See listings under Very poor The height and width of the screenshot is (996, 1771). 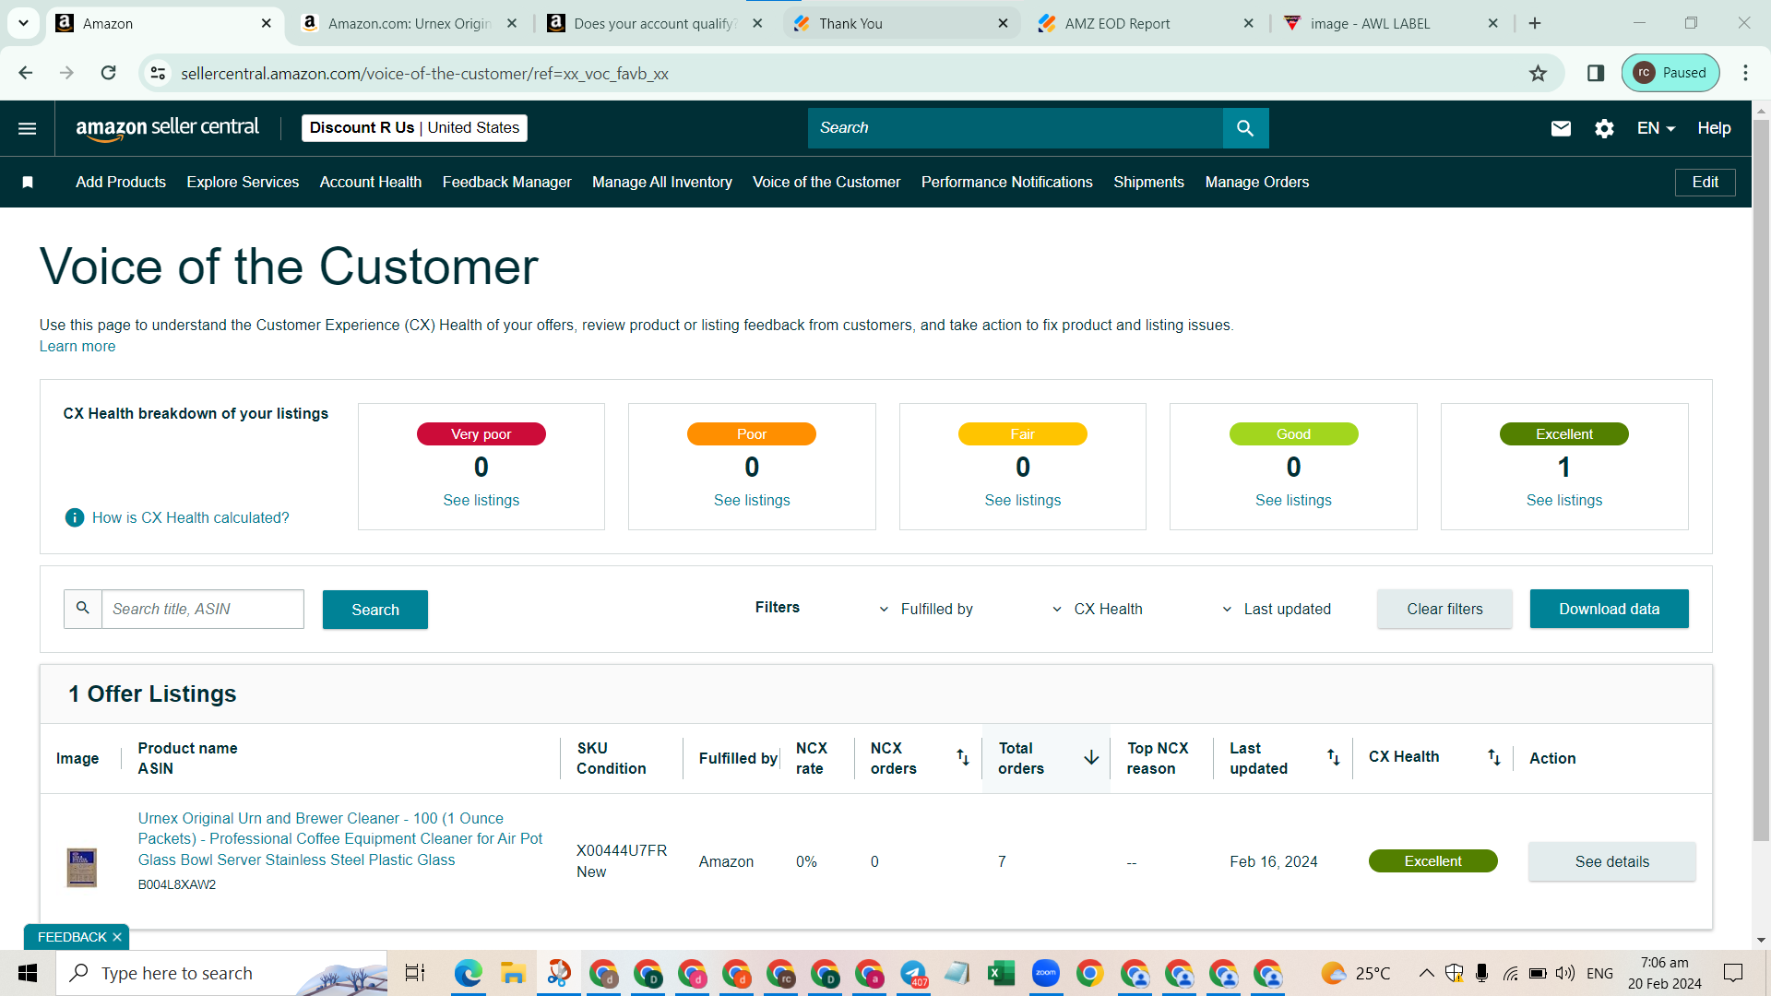(481, 501)
